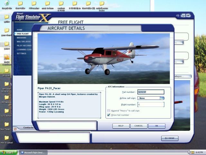Click the sound speaker icon in Flight Simulator title bar

177,15
